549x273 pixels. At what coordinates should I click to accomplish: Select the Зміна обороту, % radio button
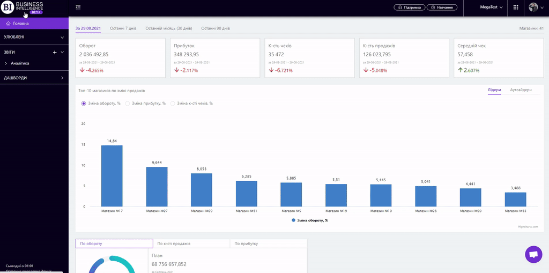tap(83, 103)
